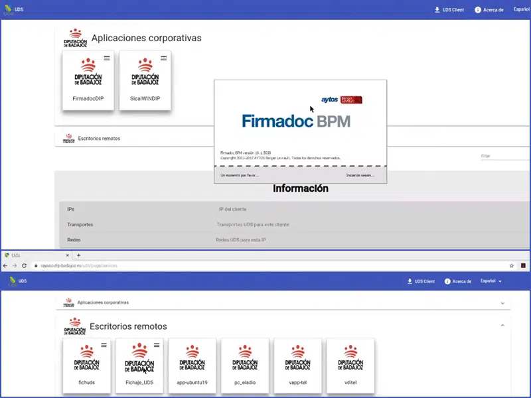This screenshot has width=531, height=398.
Task: Bookmark the page using the star icon
Action: coord(511,265)
